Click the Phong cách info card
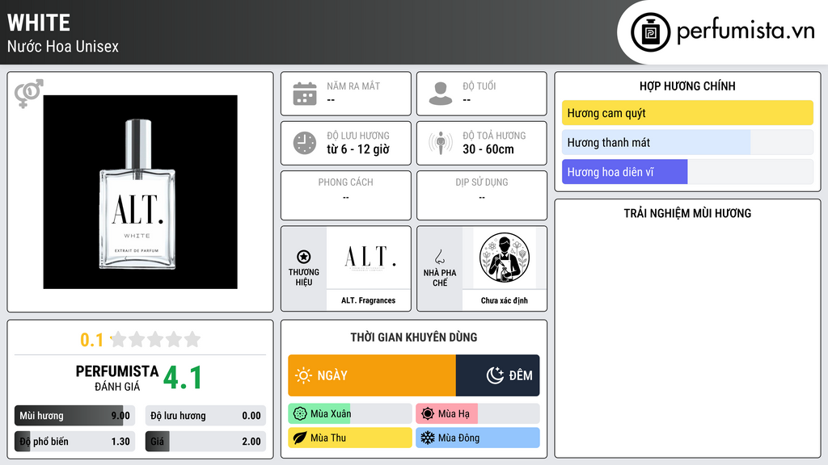The image size is (828, 465). tap(346, 195)
